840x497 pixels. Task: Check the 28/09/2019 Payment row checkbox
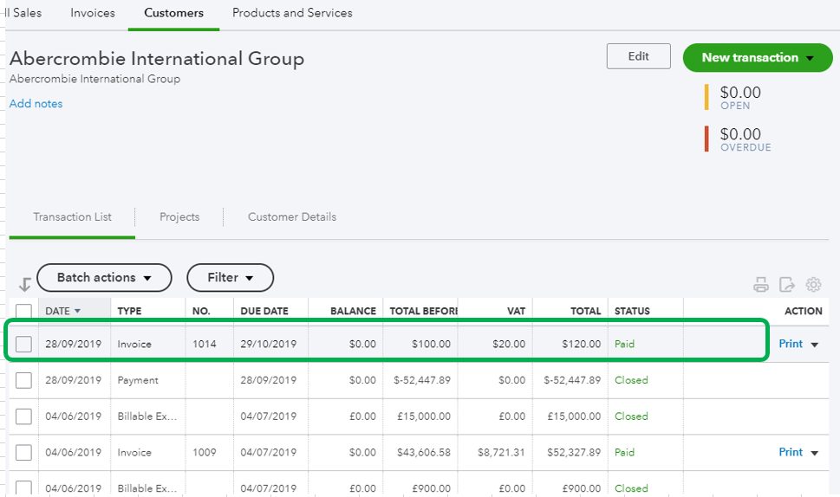[24, 380]
